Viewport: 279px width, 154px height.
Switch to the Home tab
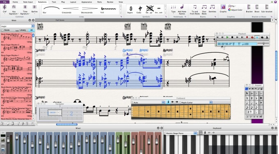pos(15,2)
